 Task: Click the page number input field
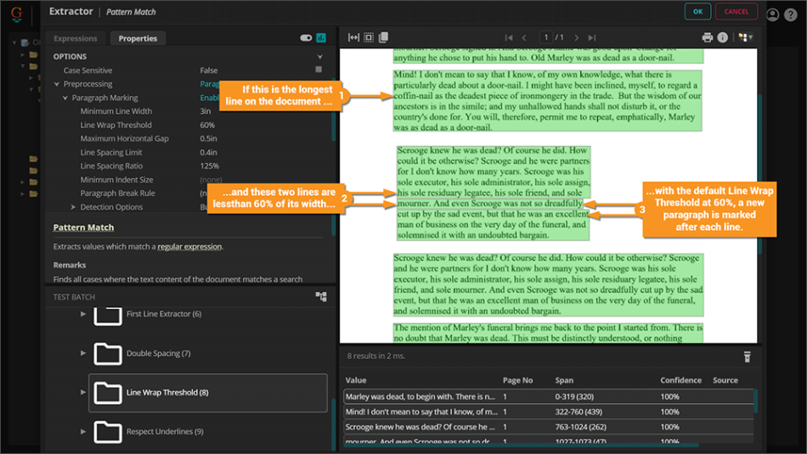tap(545, 37)
